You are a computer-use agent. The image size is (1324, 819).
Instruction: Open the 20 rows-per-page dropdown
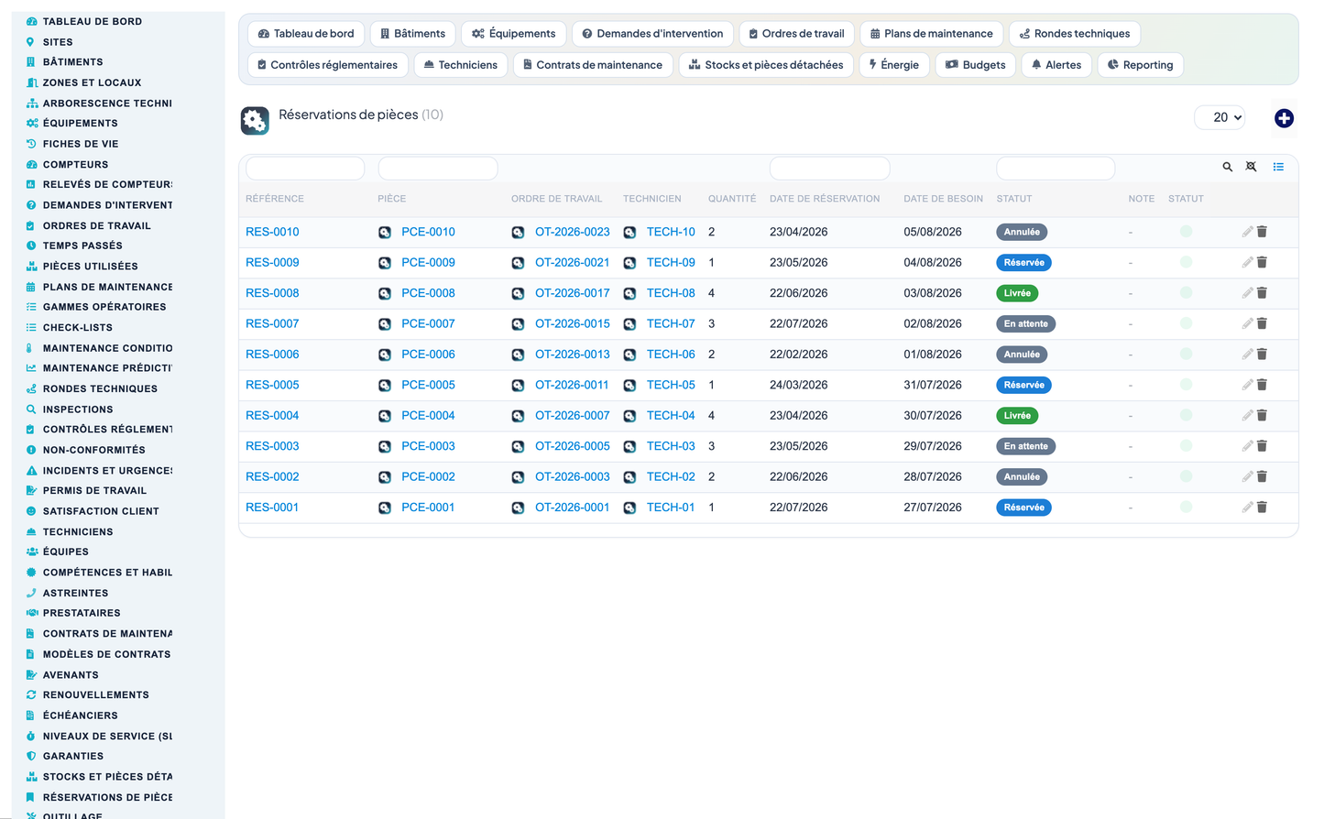(x=1220, y=117)
